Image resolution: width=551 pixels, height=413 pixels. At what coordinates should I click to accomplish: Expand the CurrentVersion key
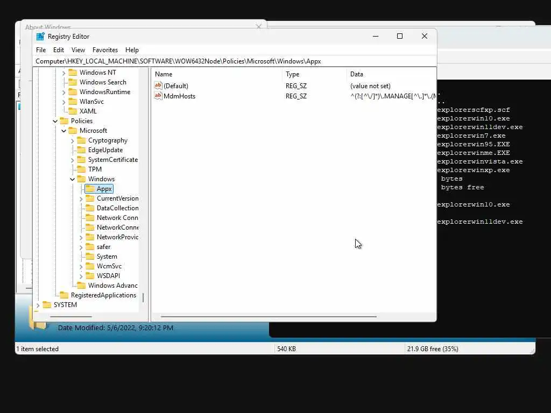[x=81, y=199]
